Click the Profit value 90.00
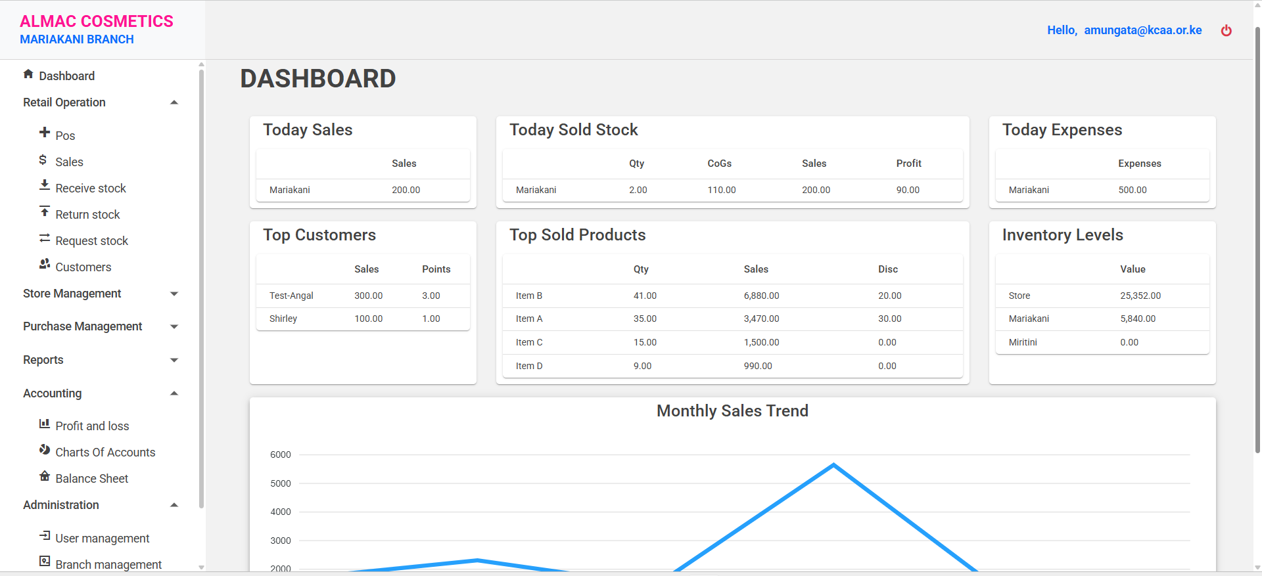This screenshot has width=1262, height=576. pos(908,190)
